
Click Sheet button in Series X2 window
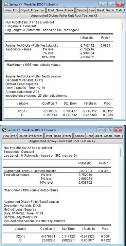click(x=98, y=136)
